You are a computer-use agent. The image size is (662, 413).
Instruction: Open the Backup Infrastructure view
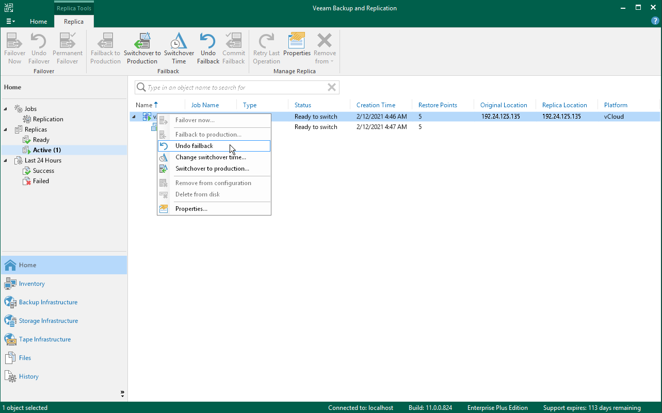[x=63, y=302]
